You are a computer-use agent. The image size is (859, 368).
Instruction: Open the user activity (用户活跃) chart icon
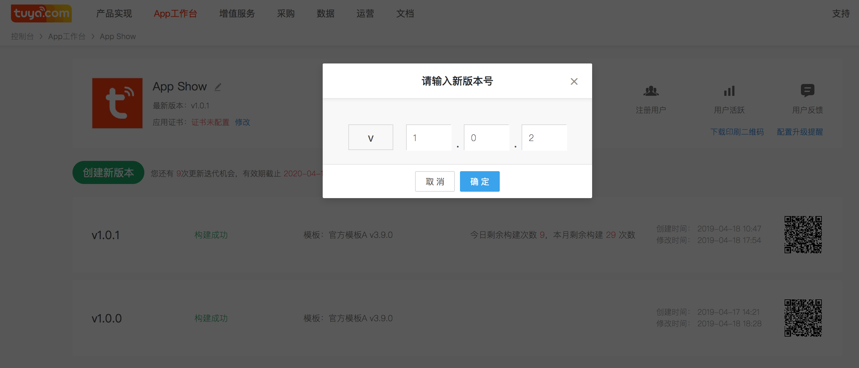coord(729,91)
